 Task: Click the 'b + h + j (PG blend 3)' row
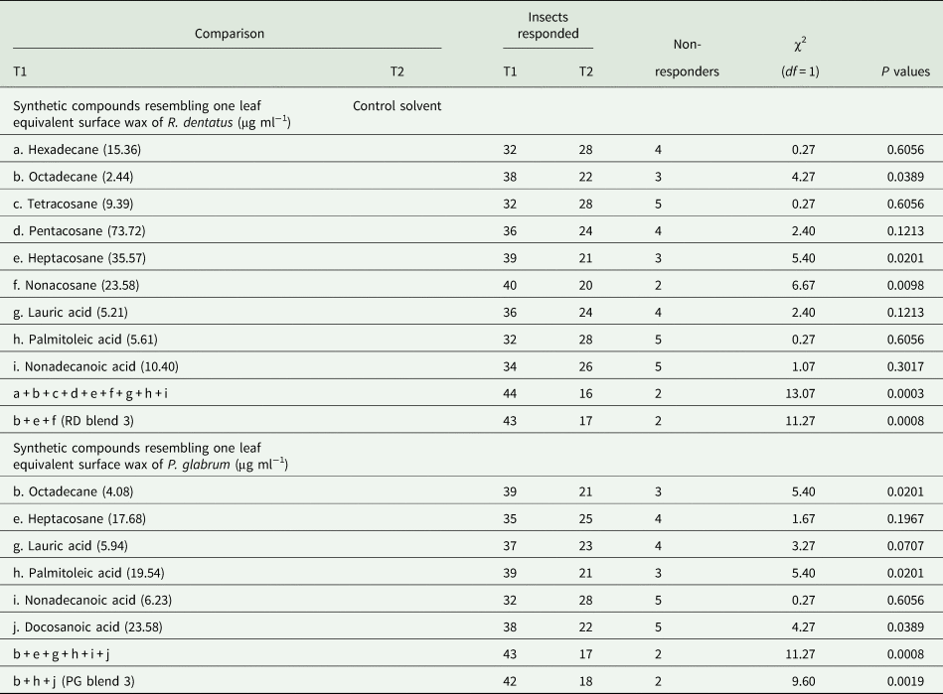[x=76, y=665]
